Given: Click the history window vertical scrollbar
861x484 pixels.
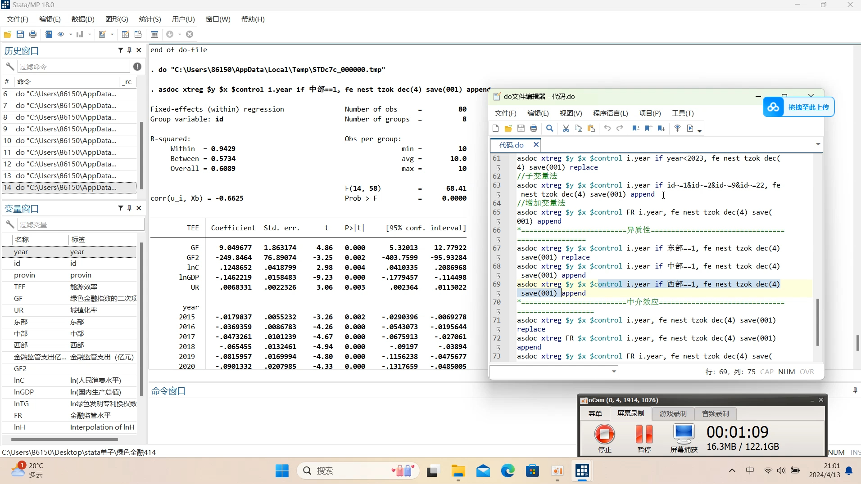Looking at the screenshot, I should click(x=141, y=156).
